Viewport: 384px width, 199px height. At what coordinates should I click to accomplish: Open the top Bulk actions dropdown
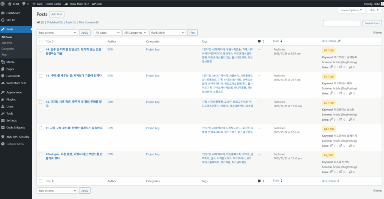57,33
